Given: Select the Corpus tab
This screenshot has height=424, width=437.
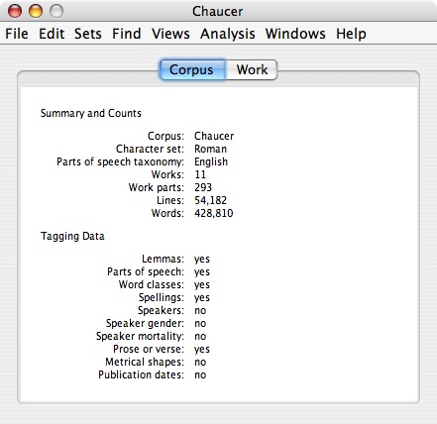Looking at the screenshot, I should tap(192, 69).
